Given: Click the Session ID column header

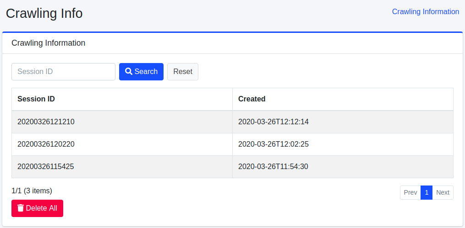Looking at the screenshot, I should pyautogui.click(x=36, y=99).
